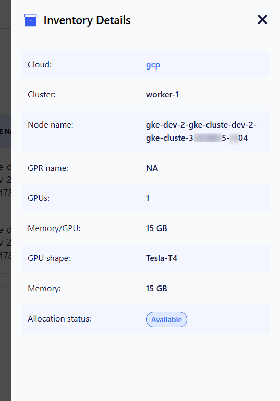
Task: Select the worker-1 cluster value
Action: click(162, 95)
